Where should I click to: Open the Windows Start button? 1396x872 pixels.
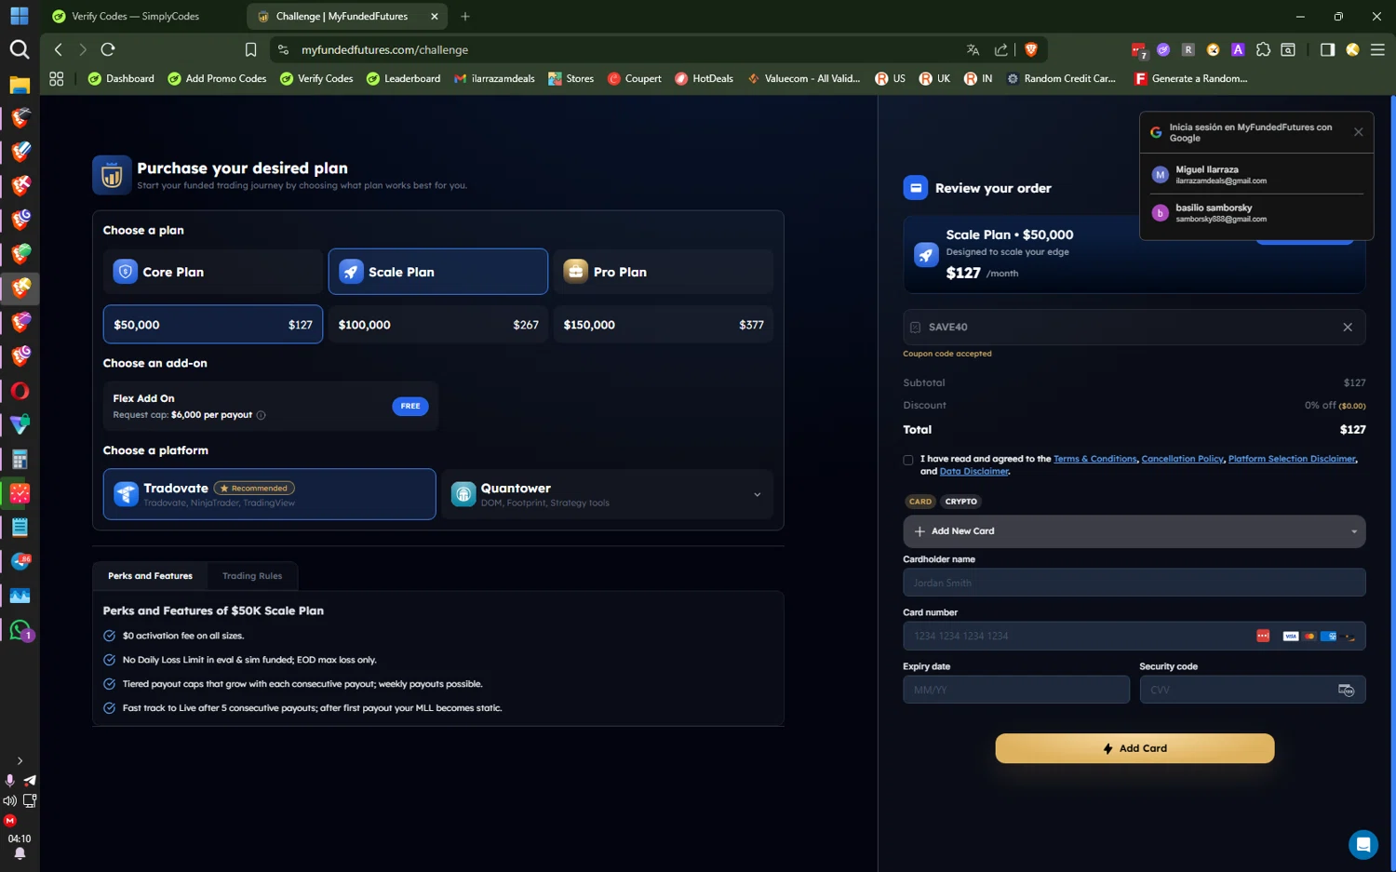point(20,16)
